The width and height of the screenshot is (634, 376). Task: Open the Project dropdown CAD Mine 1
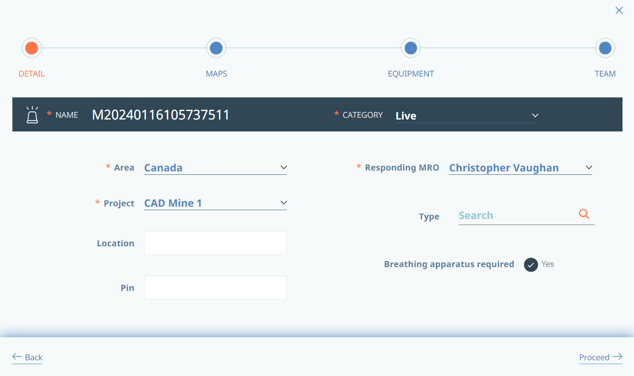[x=215, y=203]
